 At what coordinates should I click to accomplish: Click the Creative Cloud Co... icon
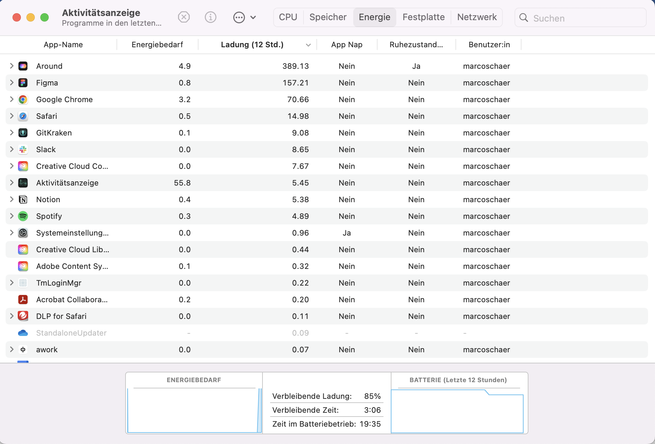pyautogui.click(x=23, y=166)
